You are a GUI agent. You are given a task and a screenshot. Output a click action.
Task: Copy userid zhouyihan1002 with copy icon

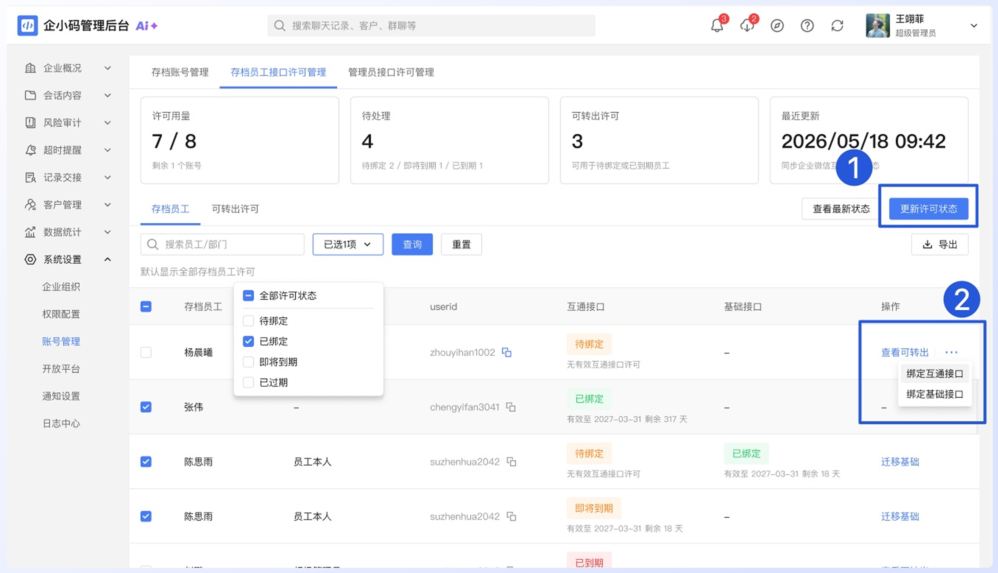[x=507, y=352]
